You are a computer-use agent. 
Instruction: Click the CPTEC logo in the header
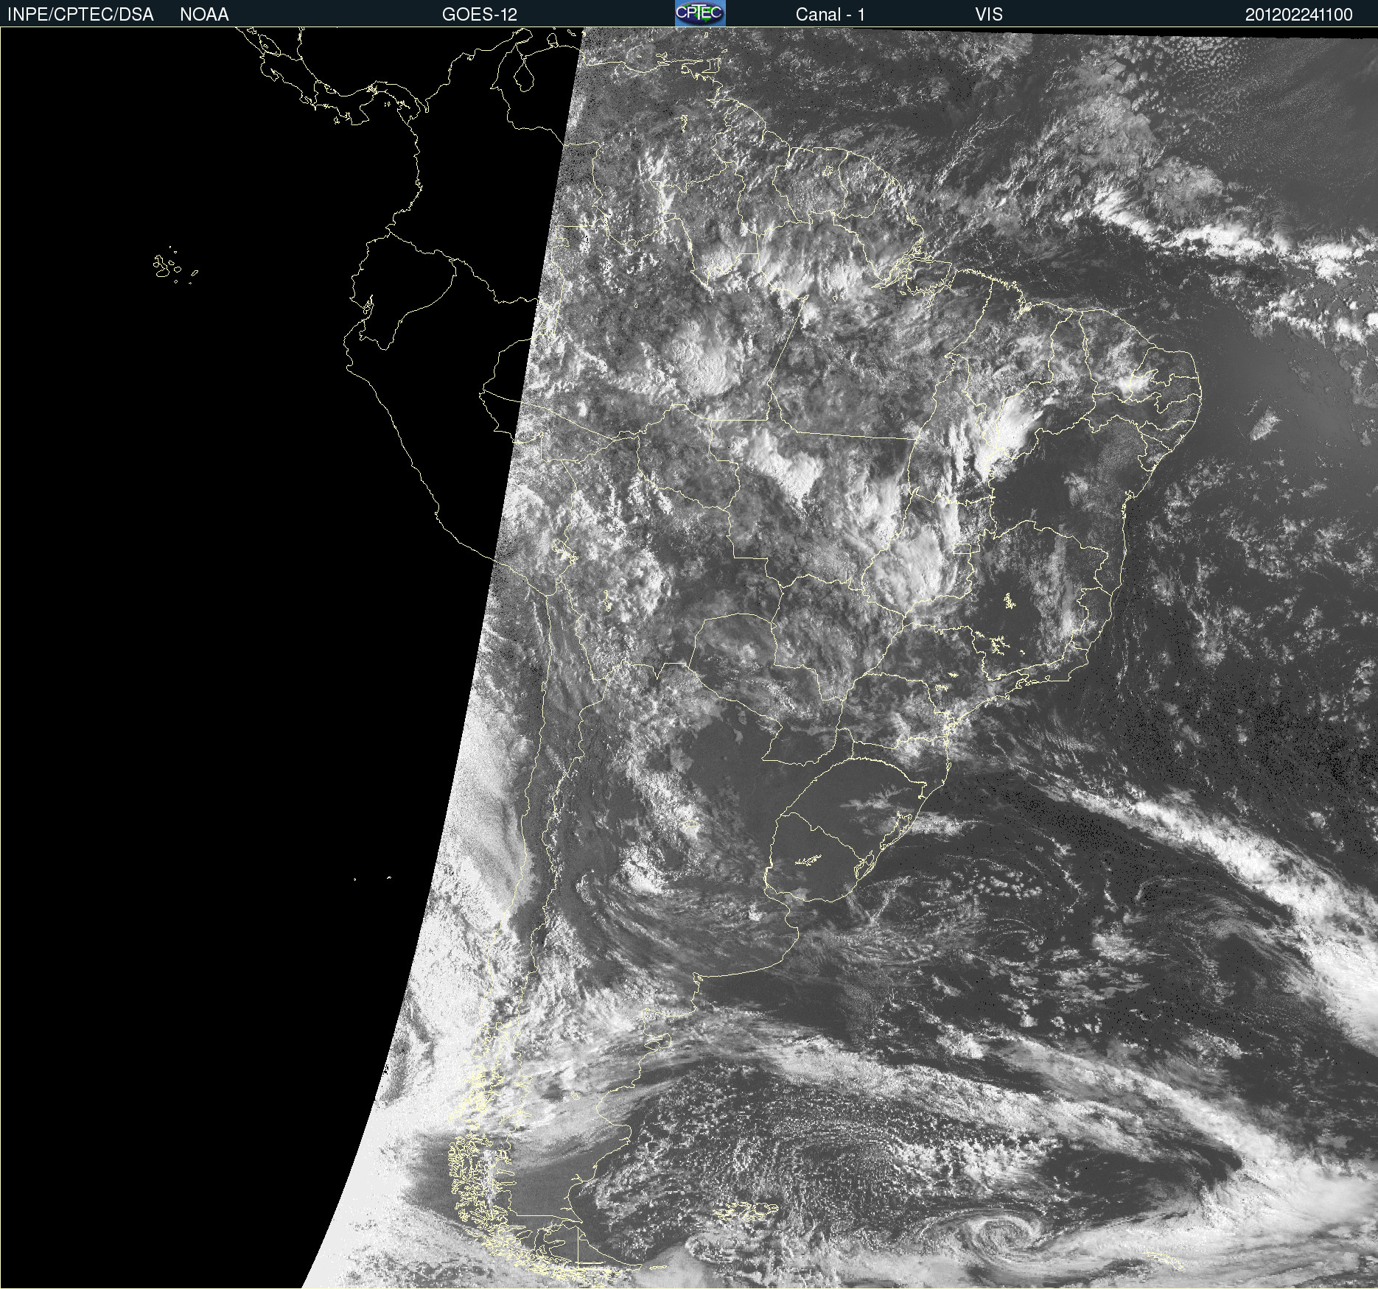(x=700, y=13)
